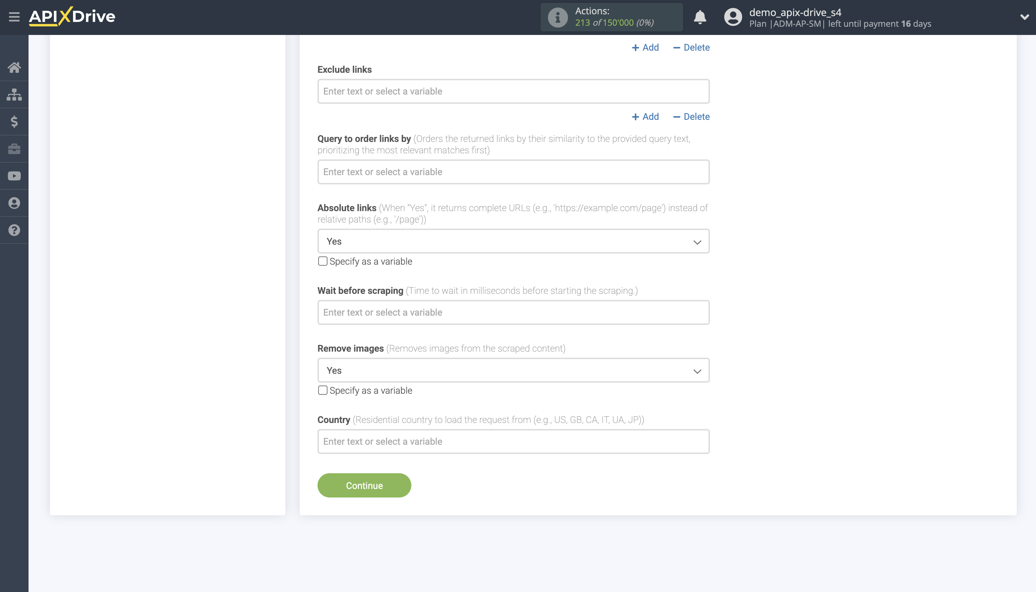Image resolution: width=1036 pixels, height=592 pixels.
Task: Click Delete below Exclude links field
Action: click(691, 117)
